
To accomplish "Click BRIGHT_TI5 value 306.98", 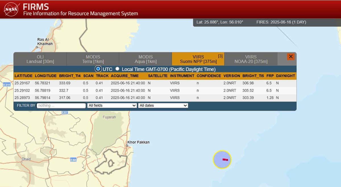I will tap(248, 83).
